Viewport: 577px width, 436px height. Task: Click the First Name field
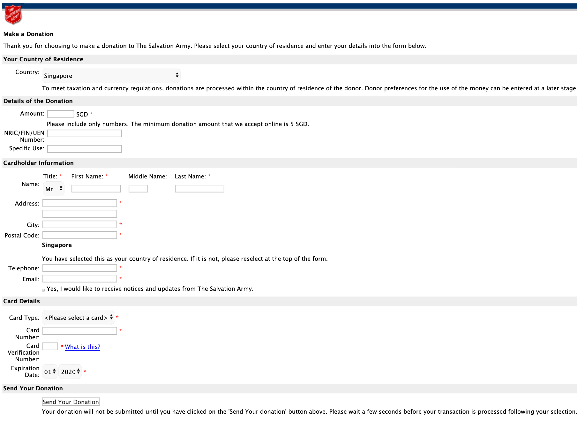tap(96, 189)
